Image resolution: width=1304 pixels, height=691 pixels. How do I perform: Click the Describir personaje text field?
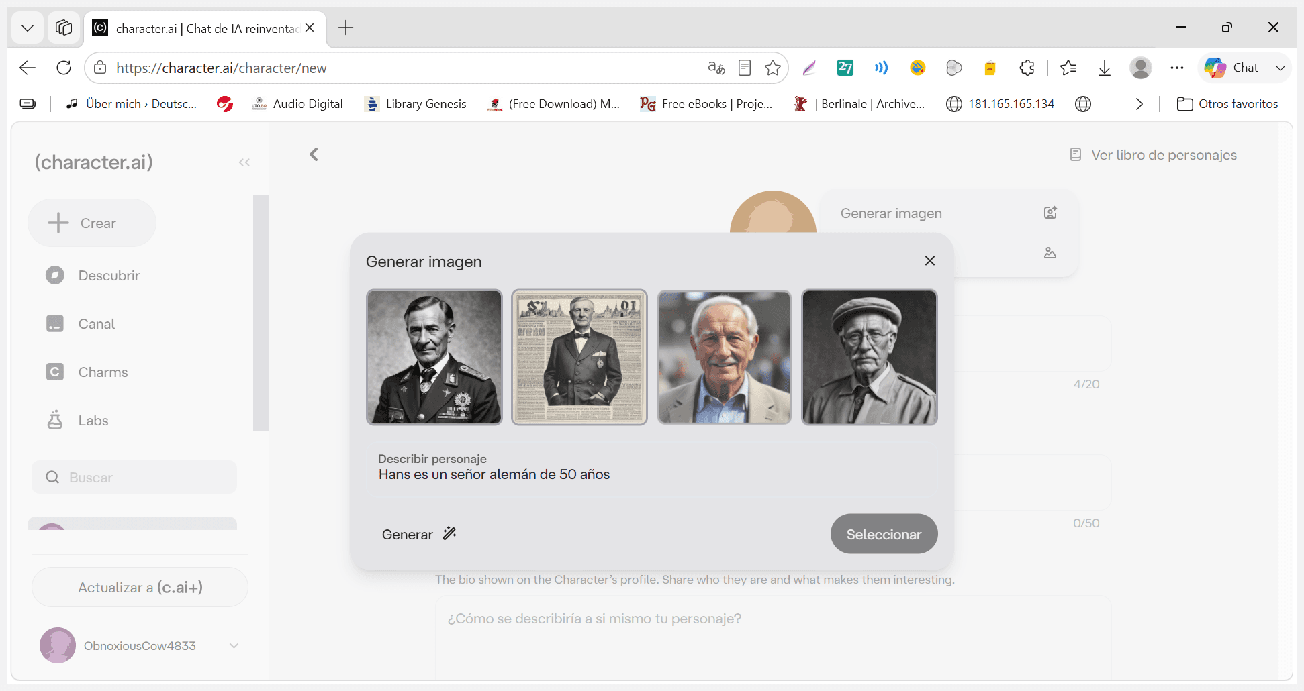[651, 468]
